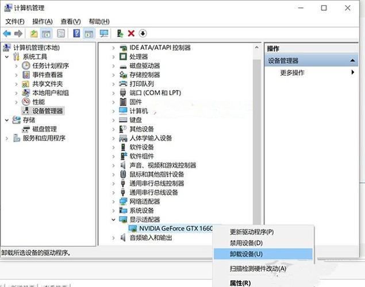The image size is (365, 287).
Task: Expand the 本地用户和组 node
Action: [16, 93]
